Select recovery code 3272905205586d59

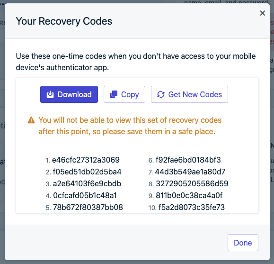click(192, 183)
